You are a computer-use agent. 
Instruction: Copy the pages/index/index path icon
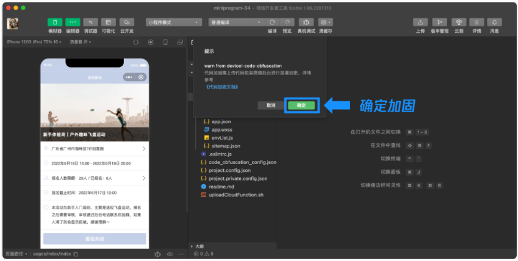coord(76,254)
